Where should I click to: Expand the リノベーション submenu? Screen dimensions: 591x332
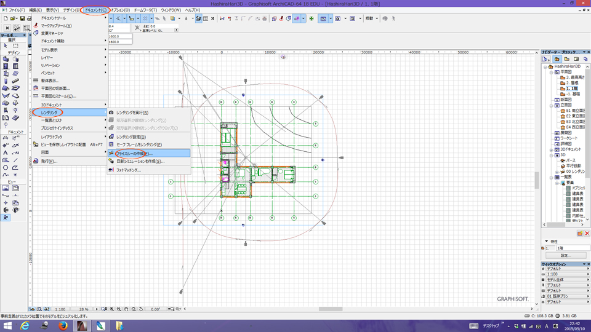(70, 65)
